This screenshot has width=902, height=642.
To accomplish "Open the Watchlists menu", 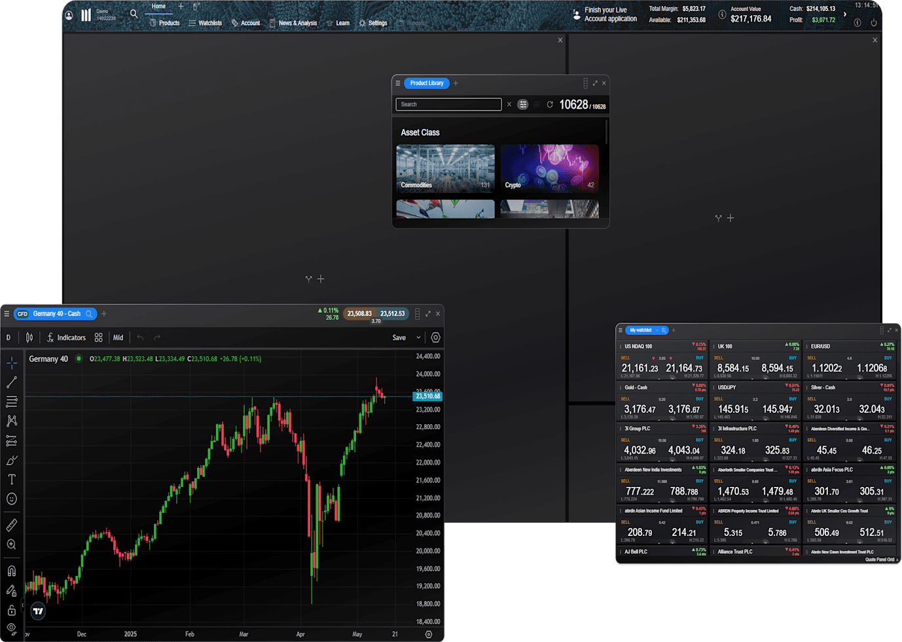I will [206, 23].
